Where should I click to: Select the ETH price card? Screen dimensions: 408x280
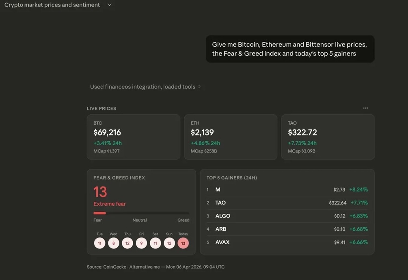[231, 137]
